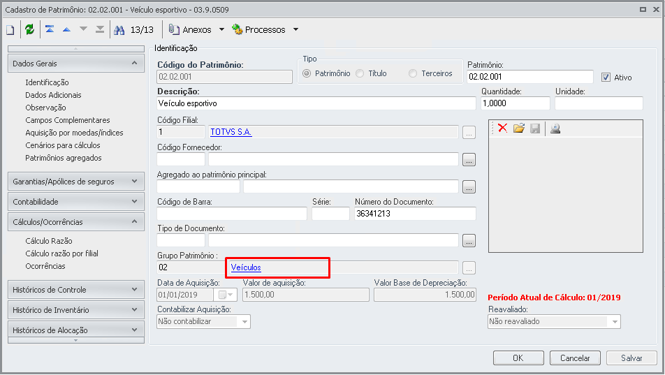665x375 pixels.
Task: Go to first record arrow icon
Action: pyautogui.click(x=50, y=29)
